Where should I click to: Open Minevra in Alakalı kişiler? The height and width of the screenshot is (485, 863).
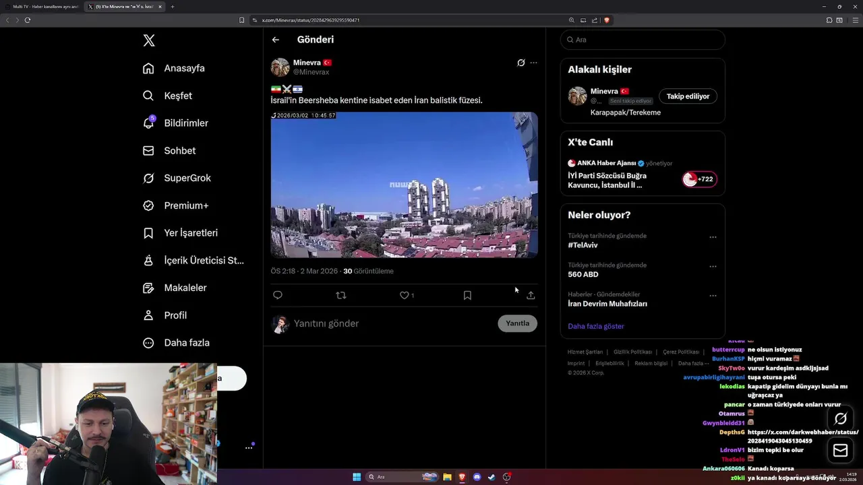[x=604, y=91]
